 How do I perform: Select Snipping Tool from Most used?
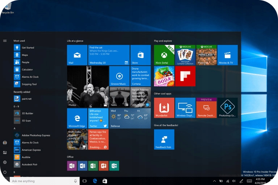[x=29, y=84]
